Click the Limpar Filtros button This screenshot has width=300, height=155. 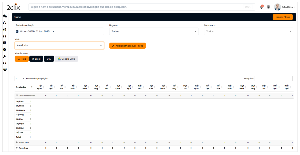(x=283, y=17)
